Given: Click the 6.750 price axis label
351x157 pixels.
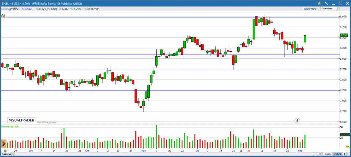Looking at the screenshot, I should click(x=343, y=112).
